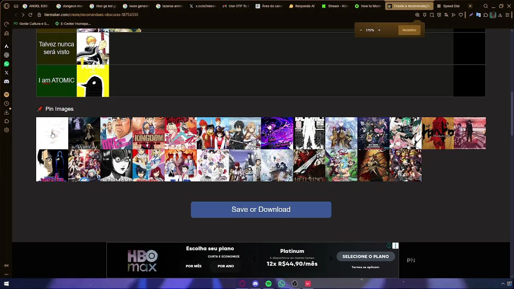This screenshot has height=289, width=514.
Task: Select the Uzumaki cover thumbnail
Action: coord(116,165)
